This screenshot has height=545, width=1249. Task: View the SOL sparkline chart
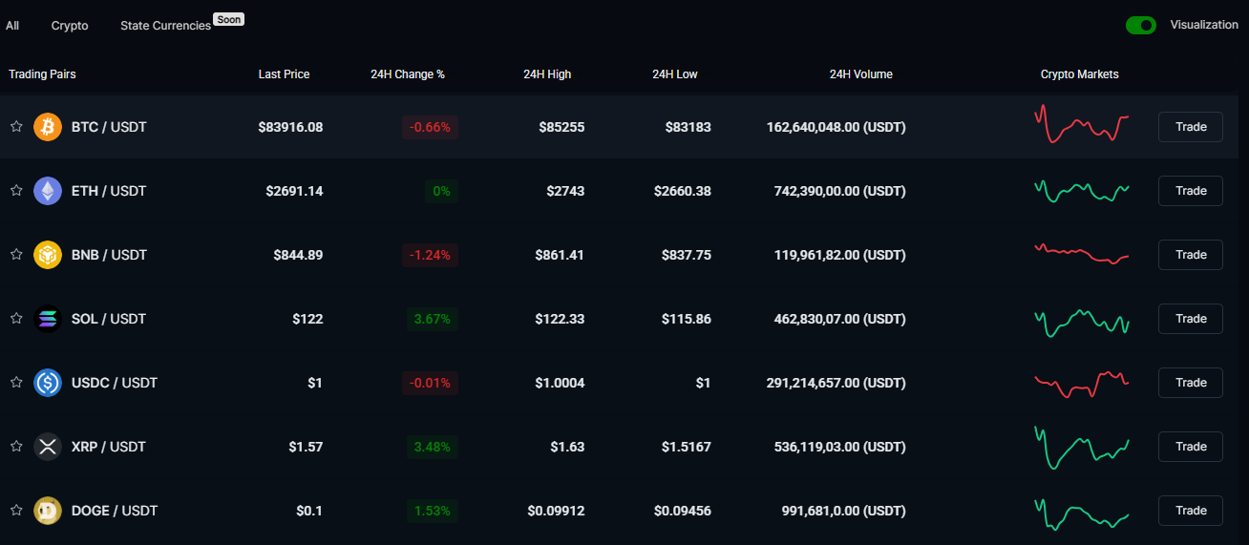click(1082, 322)
